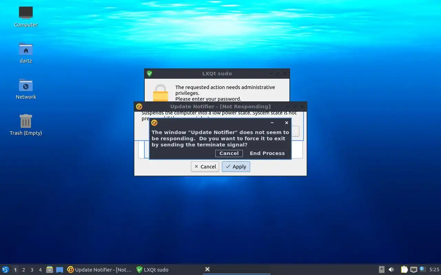Viewport: 441px width, 275px height.
Task: Switch to workspace 1
Action: (15, 270)
